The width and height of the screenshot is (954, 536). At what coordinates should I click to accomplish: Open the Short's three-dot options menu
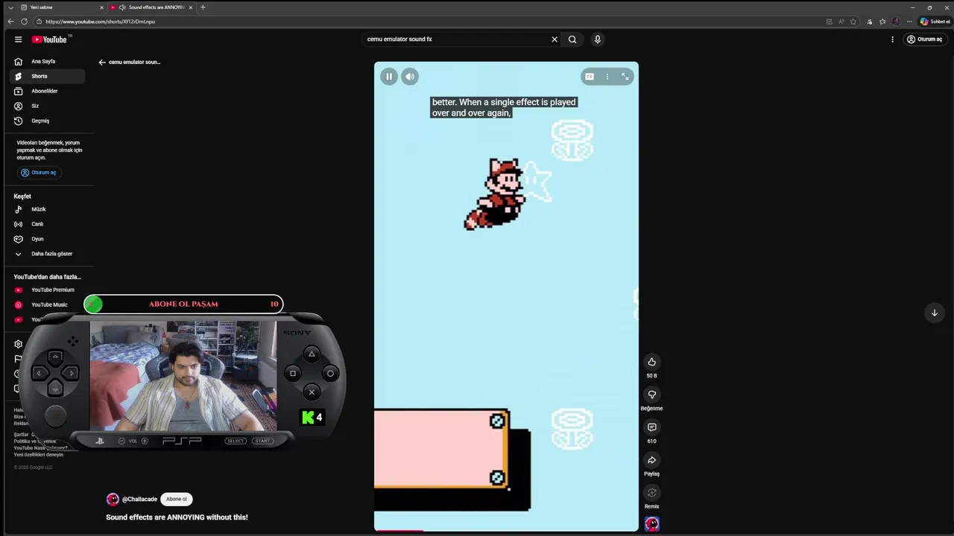click(607, 77)
